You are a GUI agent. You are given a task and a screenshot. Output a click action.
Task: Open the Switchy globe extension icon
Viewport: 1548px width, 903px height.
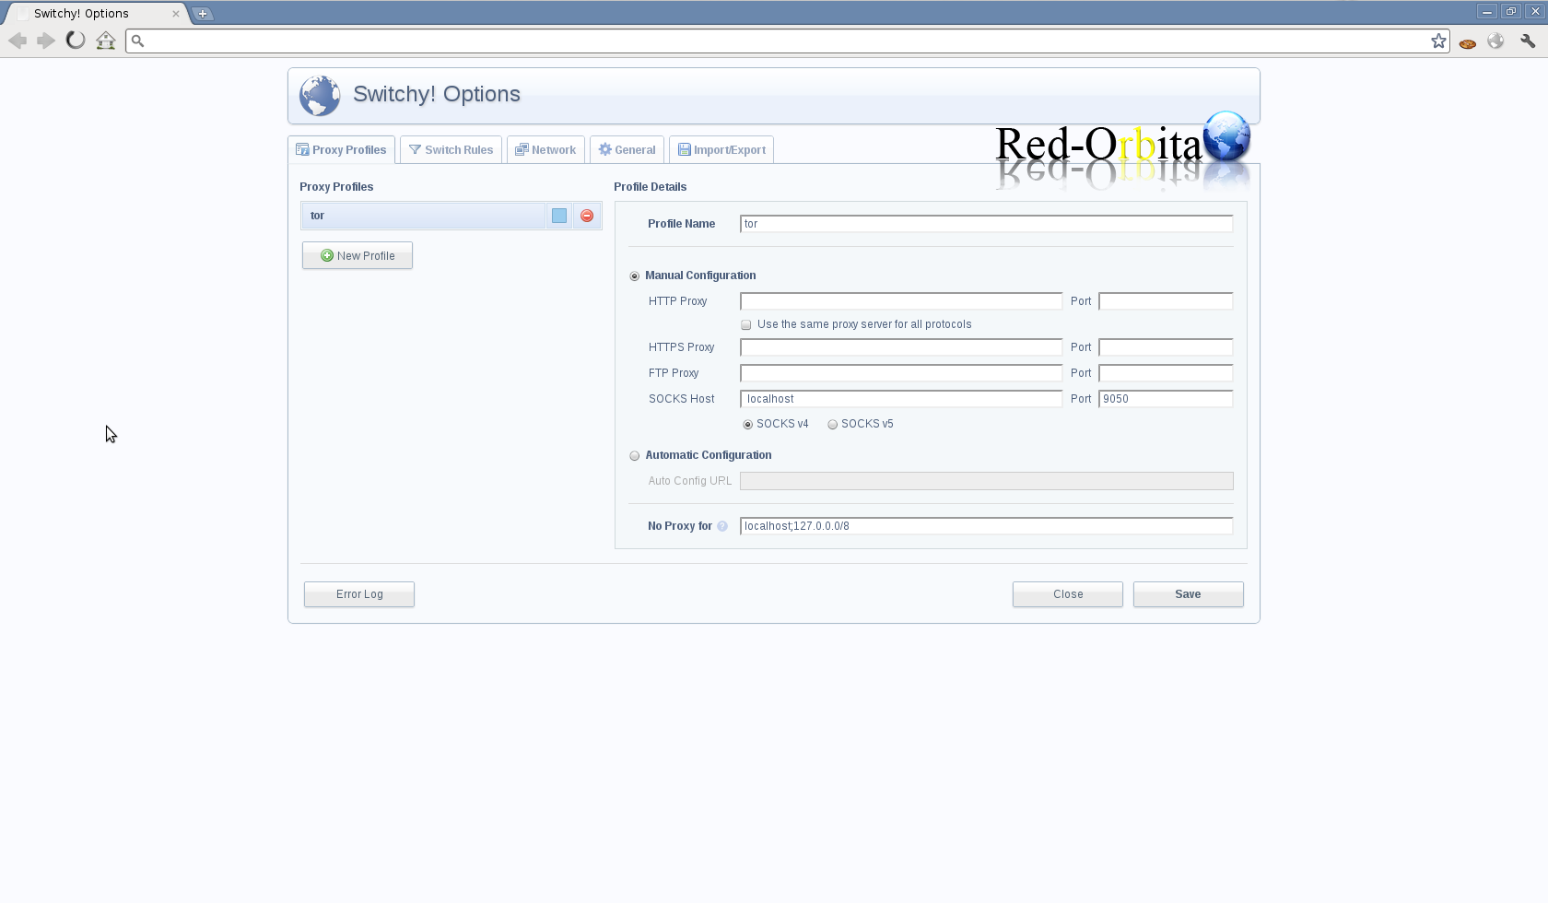pyautogui.click(x=1495, y=41)
